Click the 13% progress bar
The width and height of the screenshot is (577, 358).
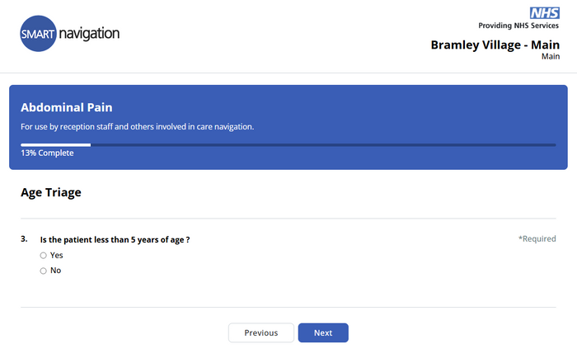pyautogui.click(x=288, y=145)
